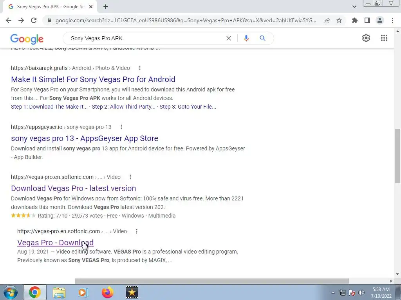Screen dimensions: 401x300
Task: Click the appsgeyser.io breadcrumb URL
Action: point(61,127)
